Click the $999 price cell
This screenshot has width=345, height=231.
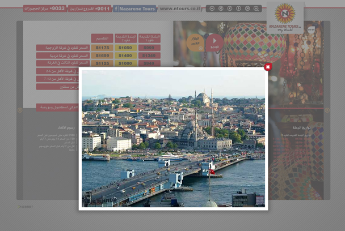tap(149, 48)
